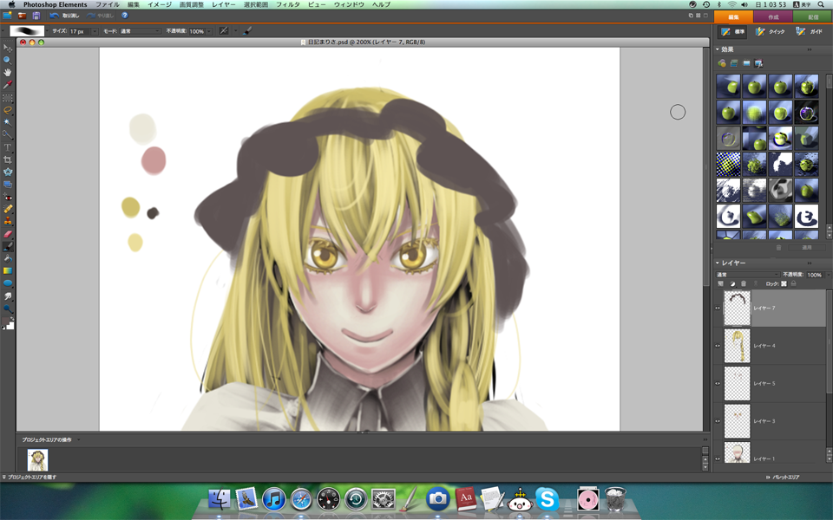This screenshot has height=520, width=833.
Task: Select the Hand tool
Action: [8, 73]
